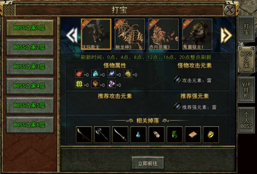Click the curved saber drop icon
Screen dimensions: 257x174
(120, 135)
